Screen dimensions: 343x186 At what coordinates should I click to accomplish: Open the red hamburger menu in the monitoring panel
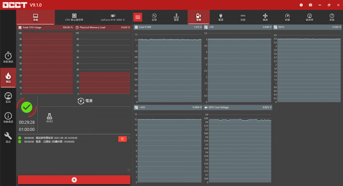coord(138,17)
